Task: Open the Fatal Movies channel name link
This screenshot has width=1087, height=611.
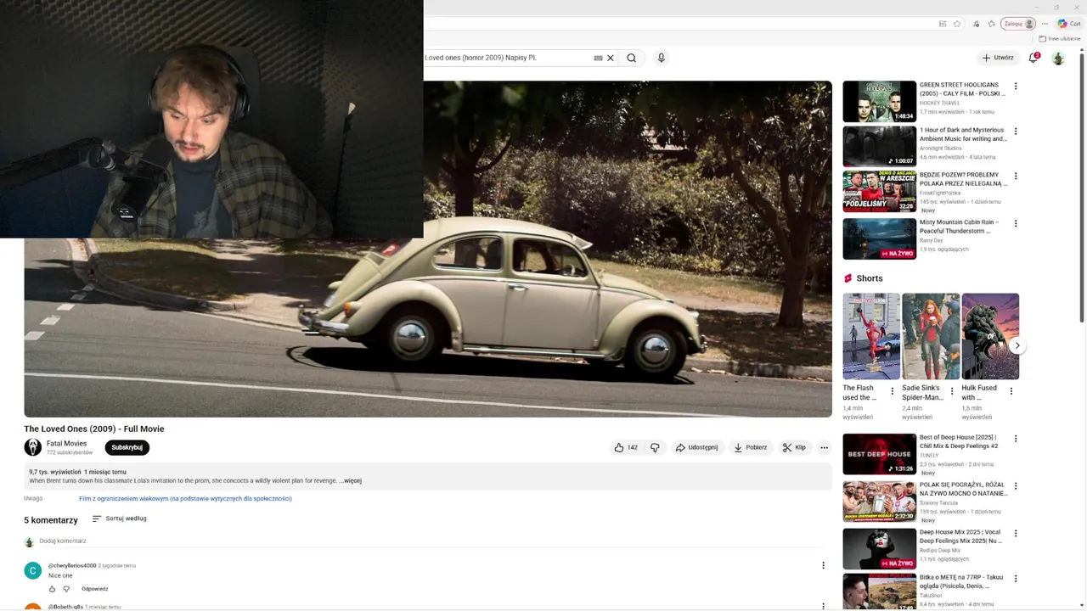Action: (x=66, y=443)
